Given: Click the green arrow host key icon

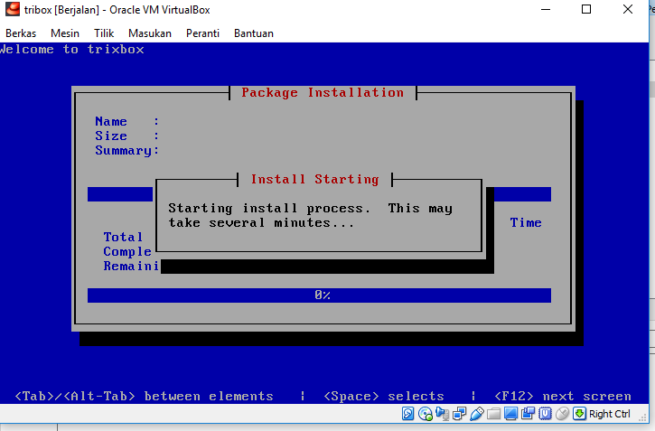Looking at the screenshot, I should point(579,414).
